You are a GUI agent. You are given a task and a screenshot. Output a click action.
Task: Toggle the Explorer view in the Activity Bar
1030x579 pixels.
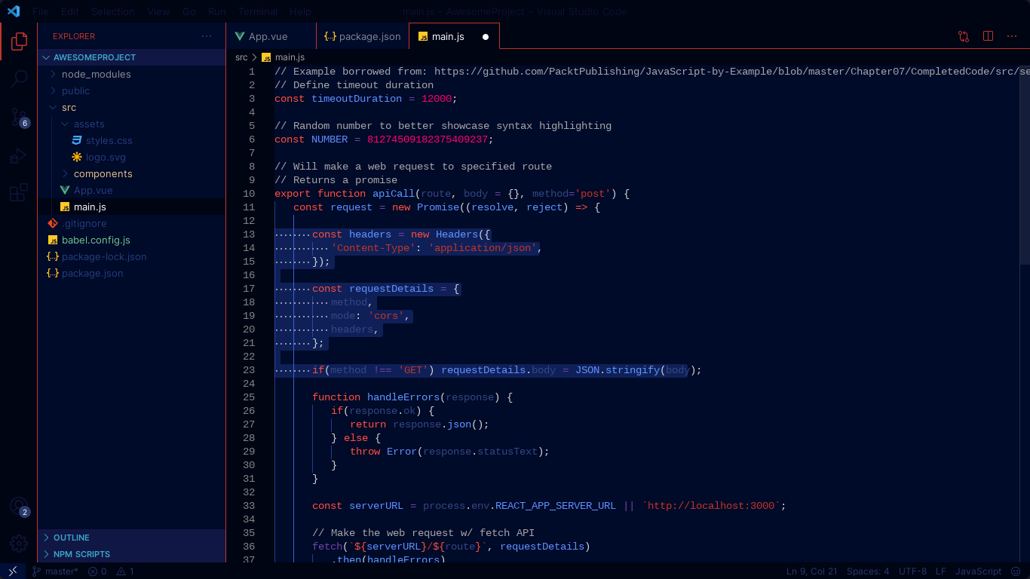click(19, 41)
